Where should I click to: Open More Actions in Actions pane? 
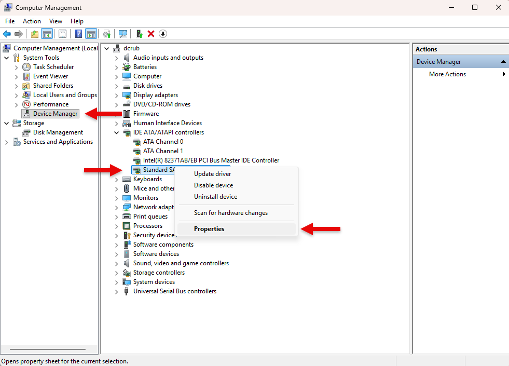[447, 74]
